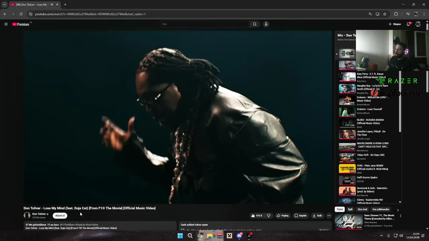Open the media control icon in Chrome toolbar
This screenshot has height=241, width=429.
click(x=408, y=14)
